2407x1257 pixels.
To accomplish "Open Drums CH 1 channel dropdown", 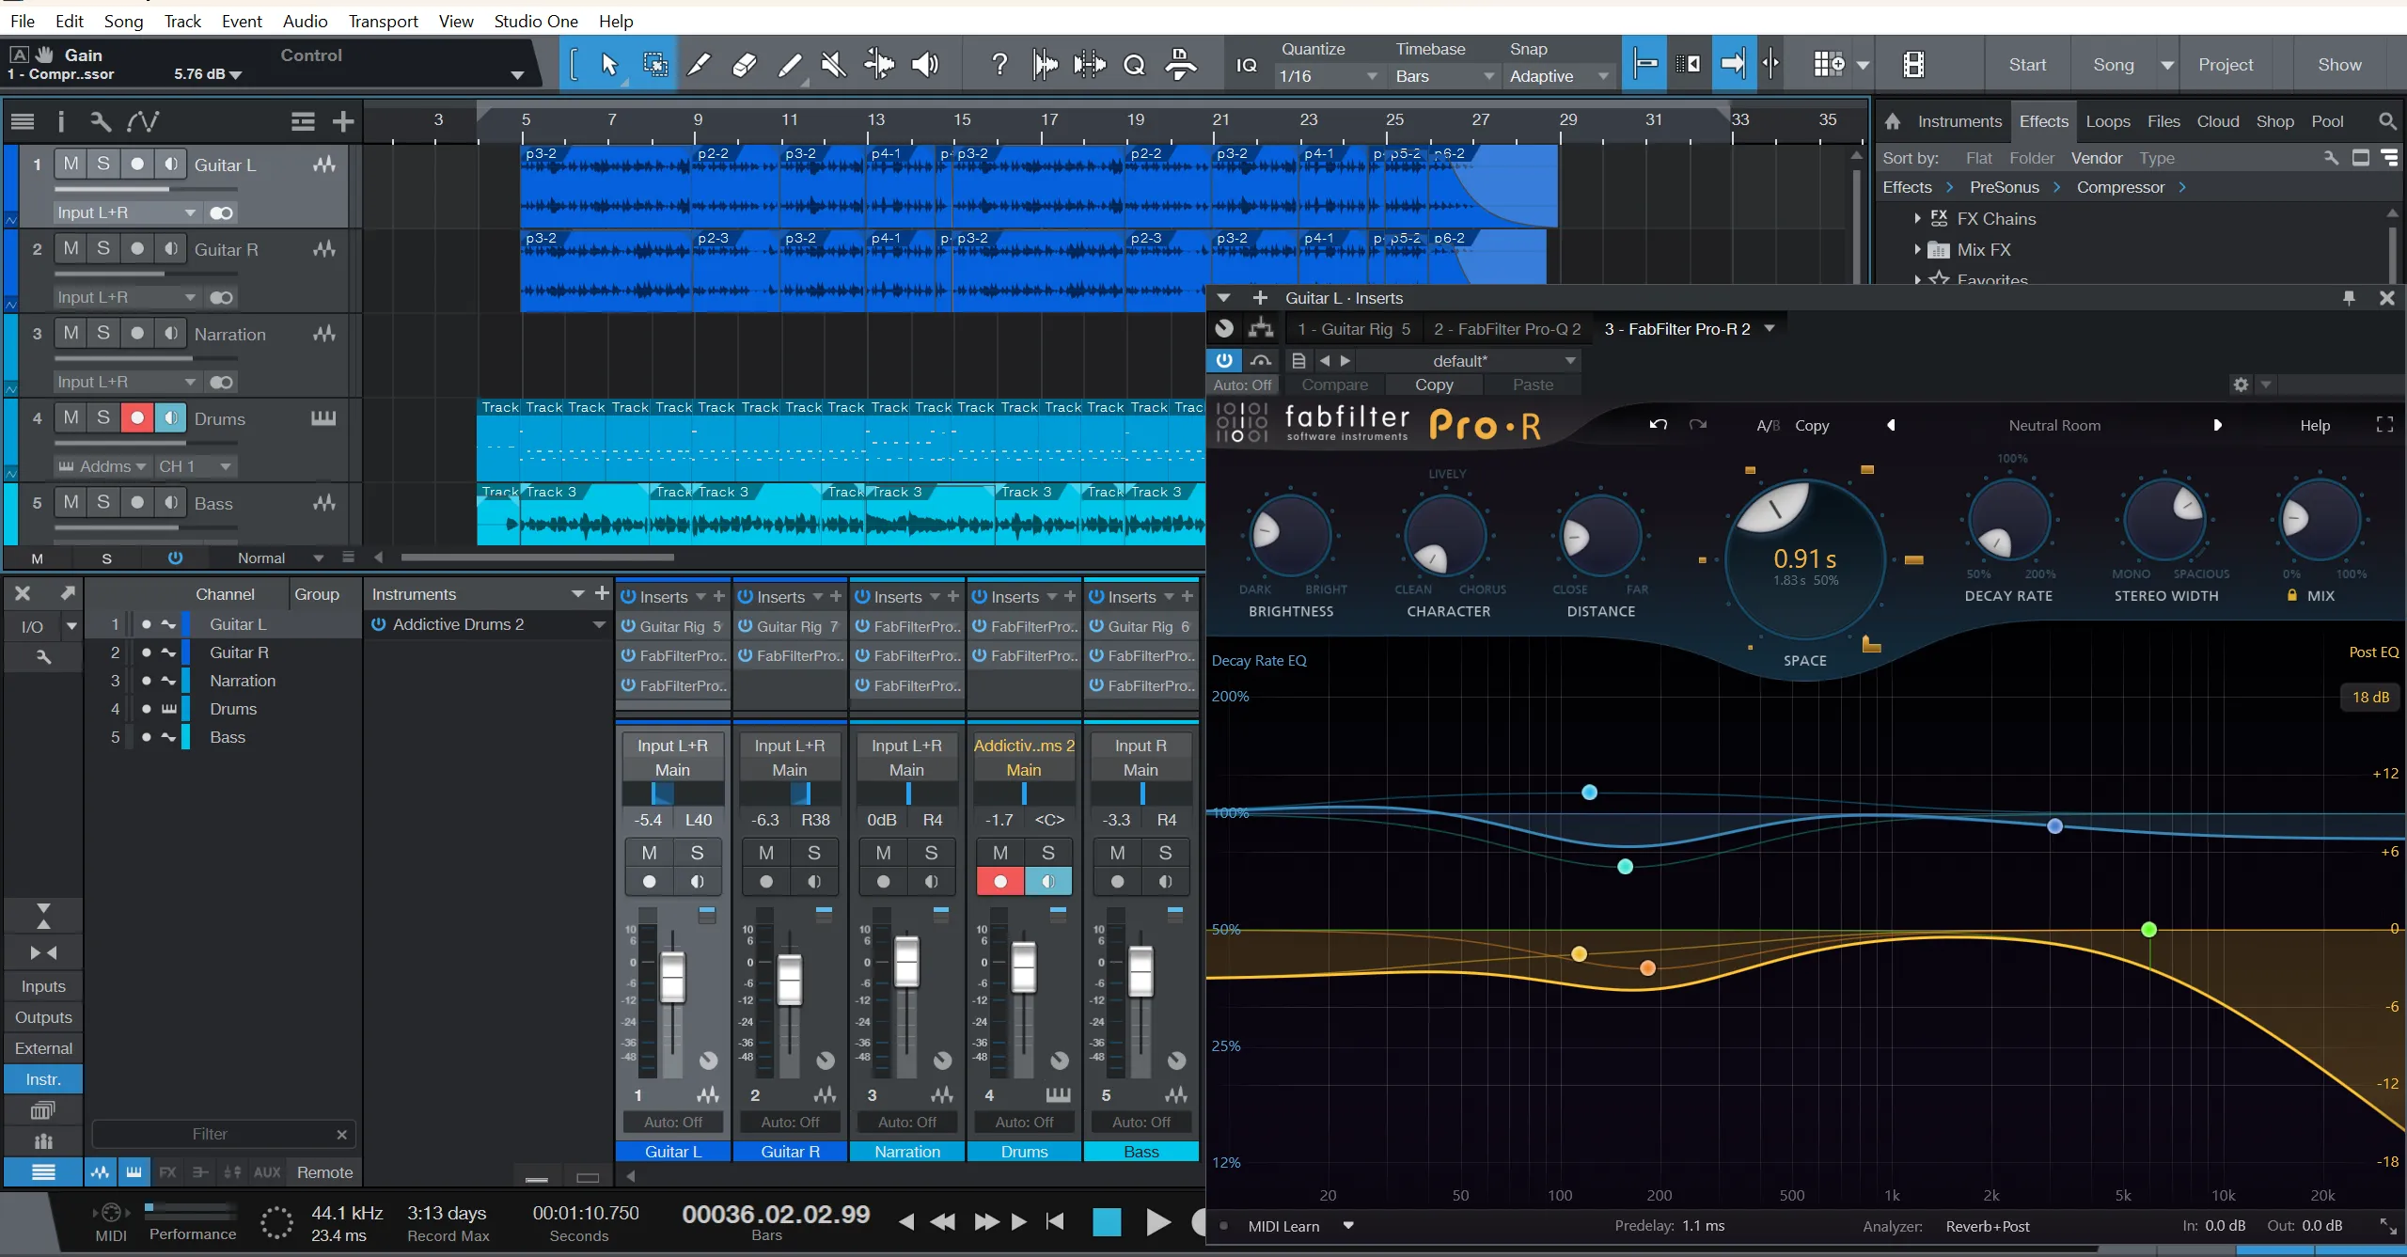I will [x=195, y=466].
